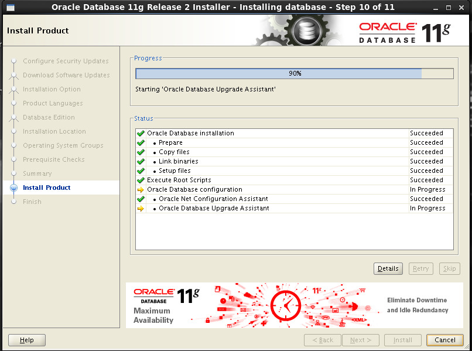Open the Help dialog
This screenshot has width=472, height=351.
27,340
